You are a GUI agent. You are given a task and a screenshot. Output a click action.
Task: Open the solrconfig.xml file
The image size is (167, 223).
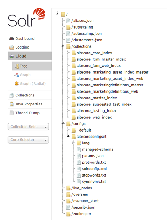(94, 169)
